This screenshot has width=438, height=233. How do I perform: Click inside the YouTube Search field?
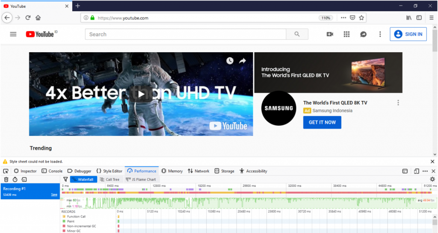point(186,34)
